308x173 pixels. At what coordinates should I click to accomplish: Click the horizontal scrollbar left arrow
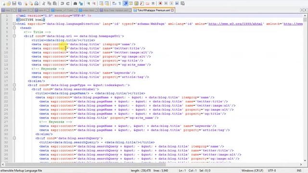(x=3, y=164)
